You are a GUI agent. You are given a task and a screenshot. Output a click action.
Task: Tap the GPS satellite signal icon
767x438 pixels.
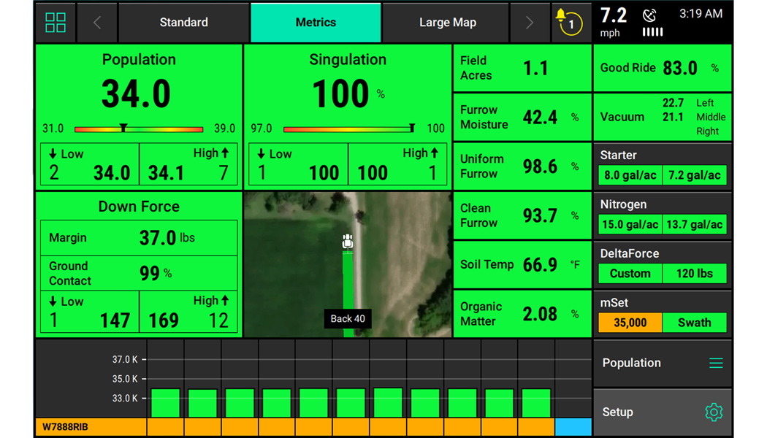pos(649,16)
